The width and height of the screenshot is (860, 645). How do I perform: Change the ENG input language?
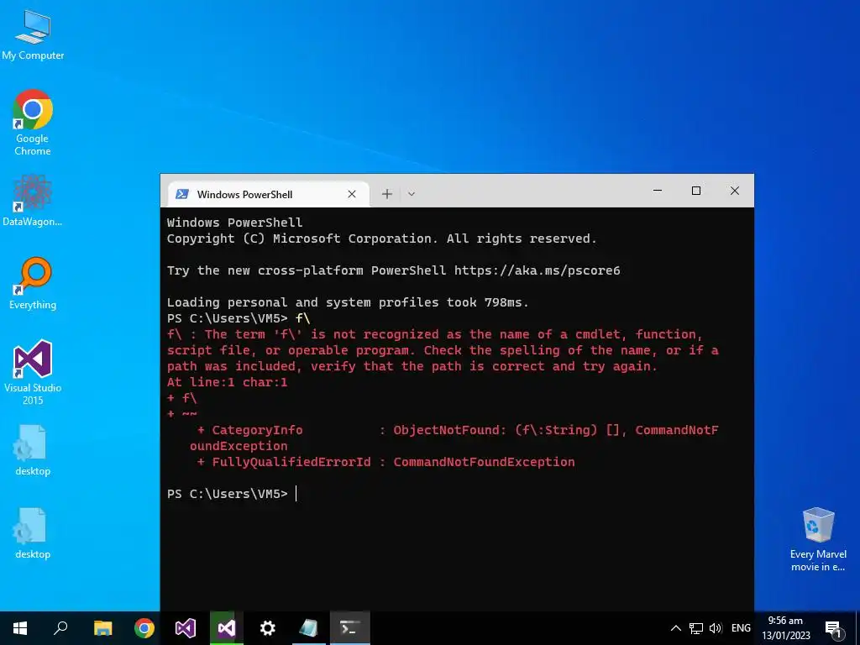741,628
